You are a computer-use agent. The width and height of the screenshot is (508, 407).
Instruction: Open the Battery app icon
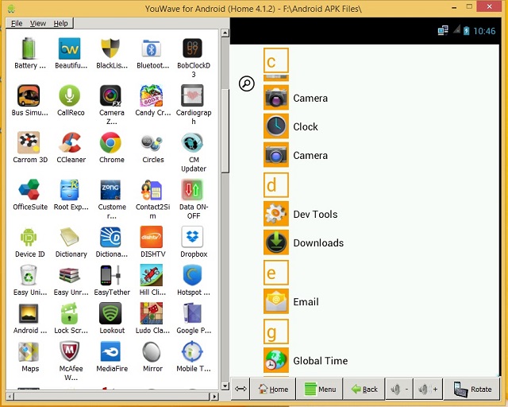[29, 48]
